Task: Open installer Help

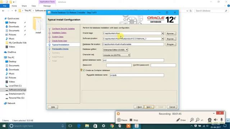Action: (53, 107)
